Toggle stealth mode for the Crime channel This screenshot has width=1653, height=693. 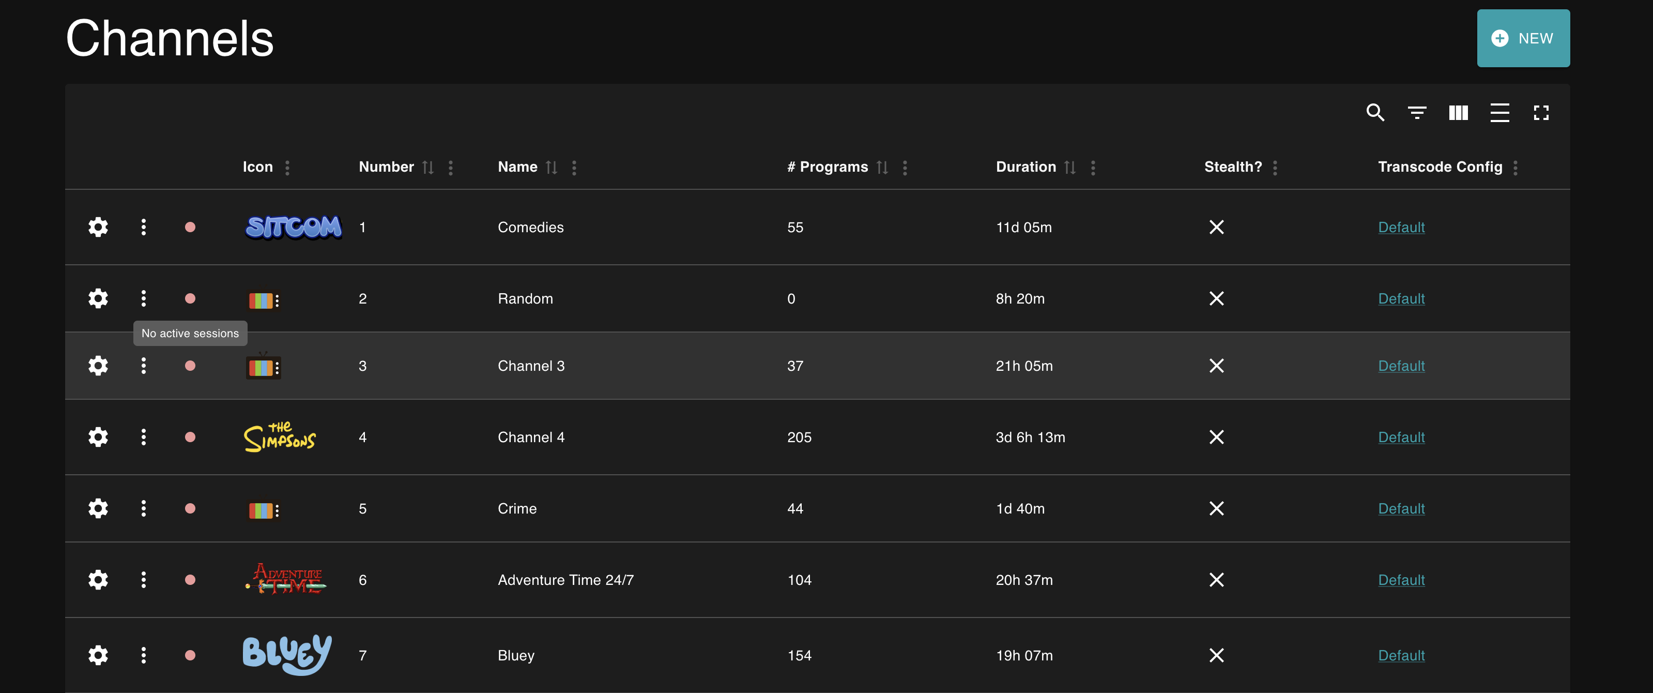1217,508
